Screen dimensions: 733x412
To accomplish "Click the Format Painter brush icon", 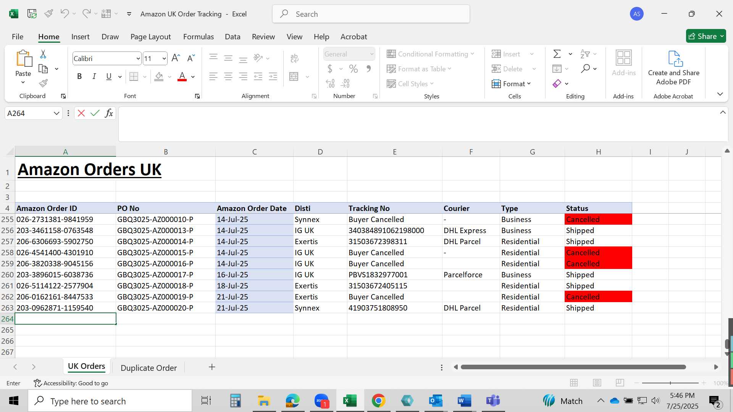I will tap(43, 83).
